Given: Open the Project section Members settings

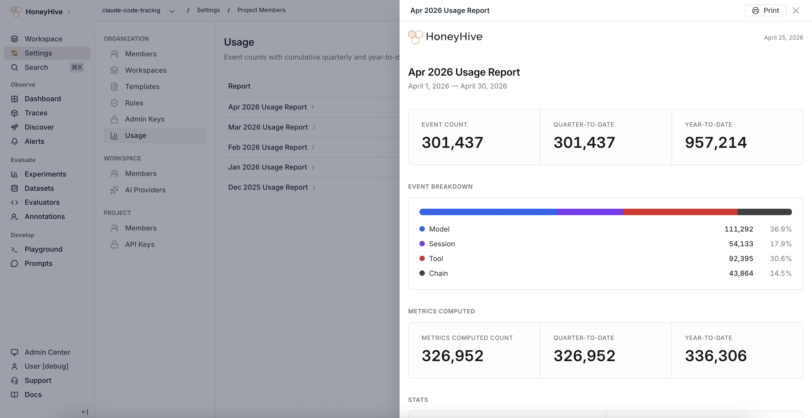Looking at the screenshot, I should [x=155, y=228].
